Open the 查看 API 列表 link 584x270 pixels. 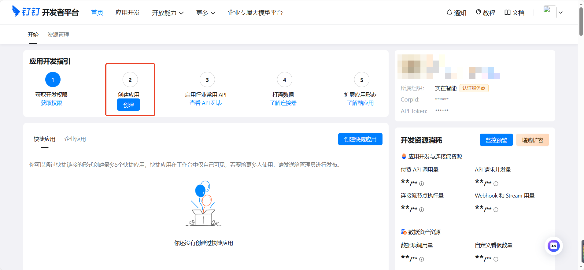206,103
